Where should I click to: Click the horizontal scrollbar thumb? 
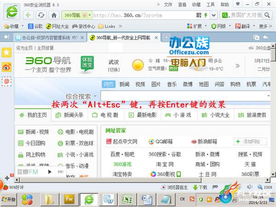pyautogui.click(x=110, y=180)
